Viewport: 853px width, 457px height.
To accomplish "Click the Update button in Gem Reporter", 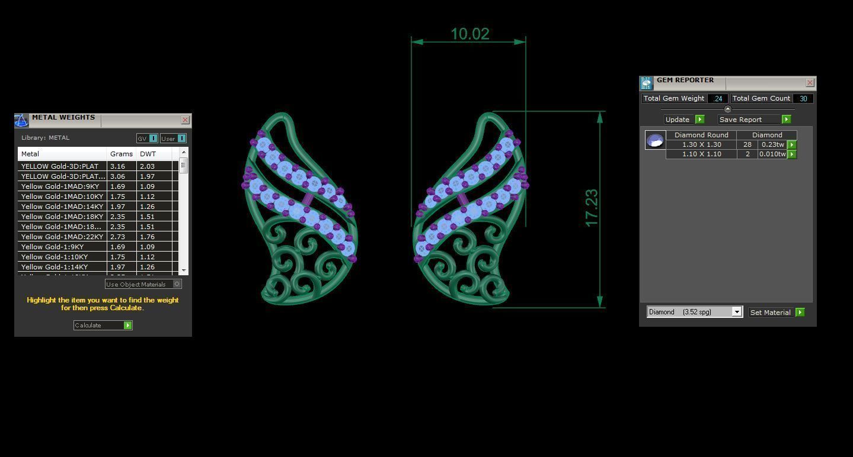I will 684,119.
